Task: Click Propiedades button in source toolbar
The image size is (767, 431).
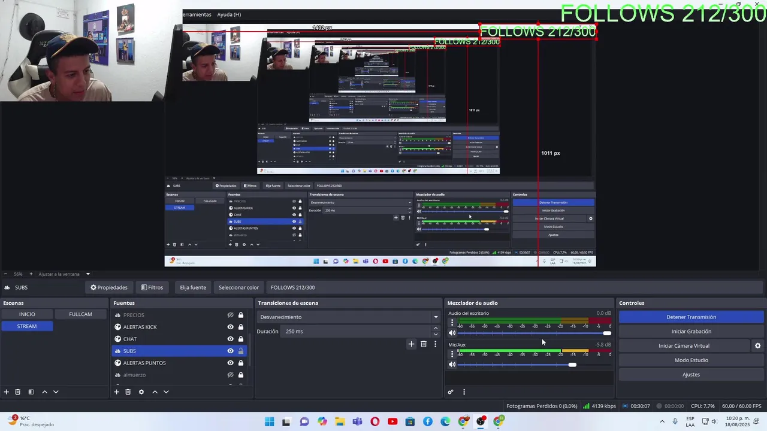Action: pos(109,287)
